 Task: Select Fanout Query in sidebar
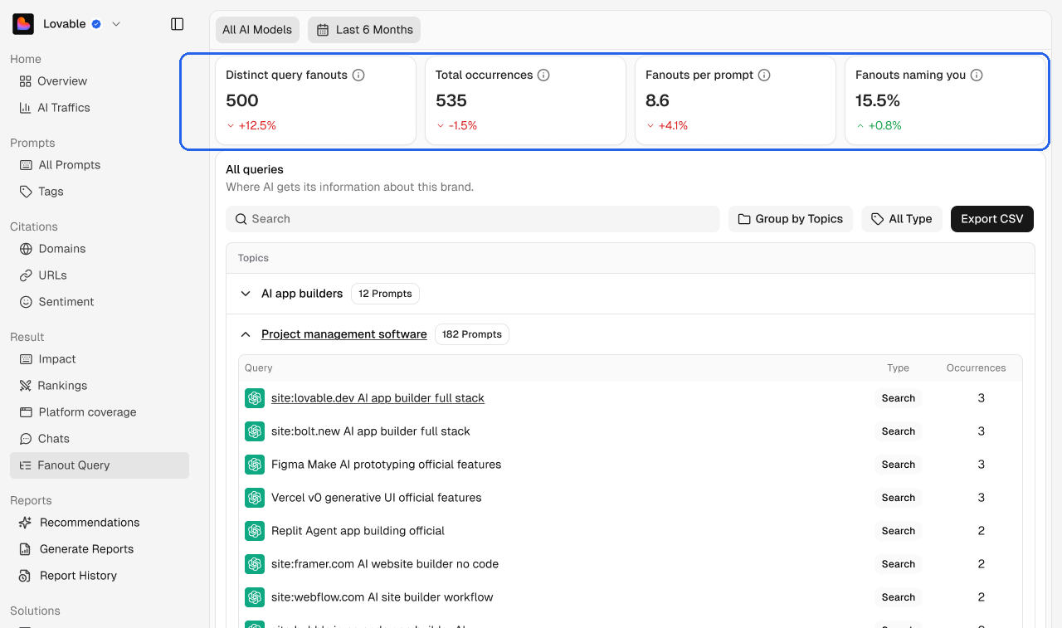[x=100, y=465]
